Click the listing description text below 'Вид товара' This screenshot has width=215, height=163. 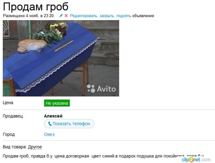[103, 156]
